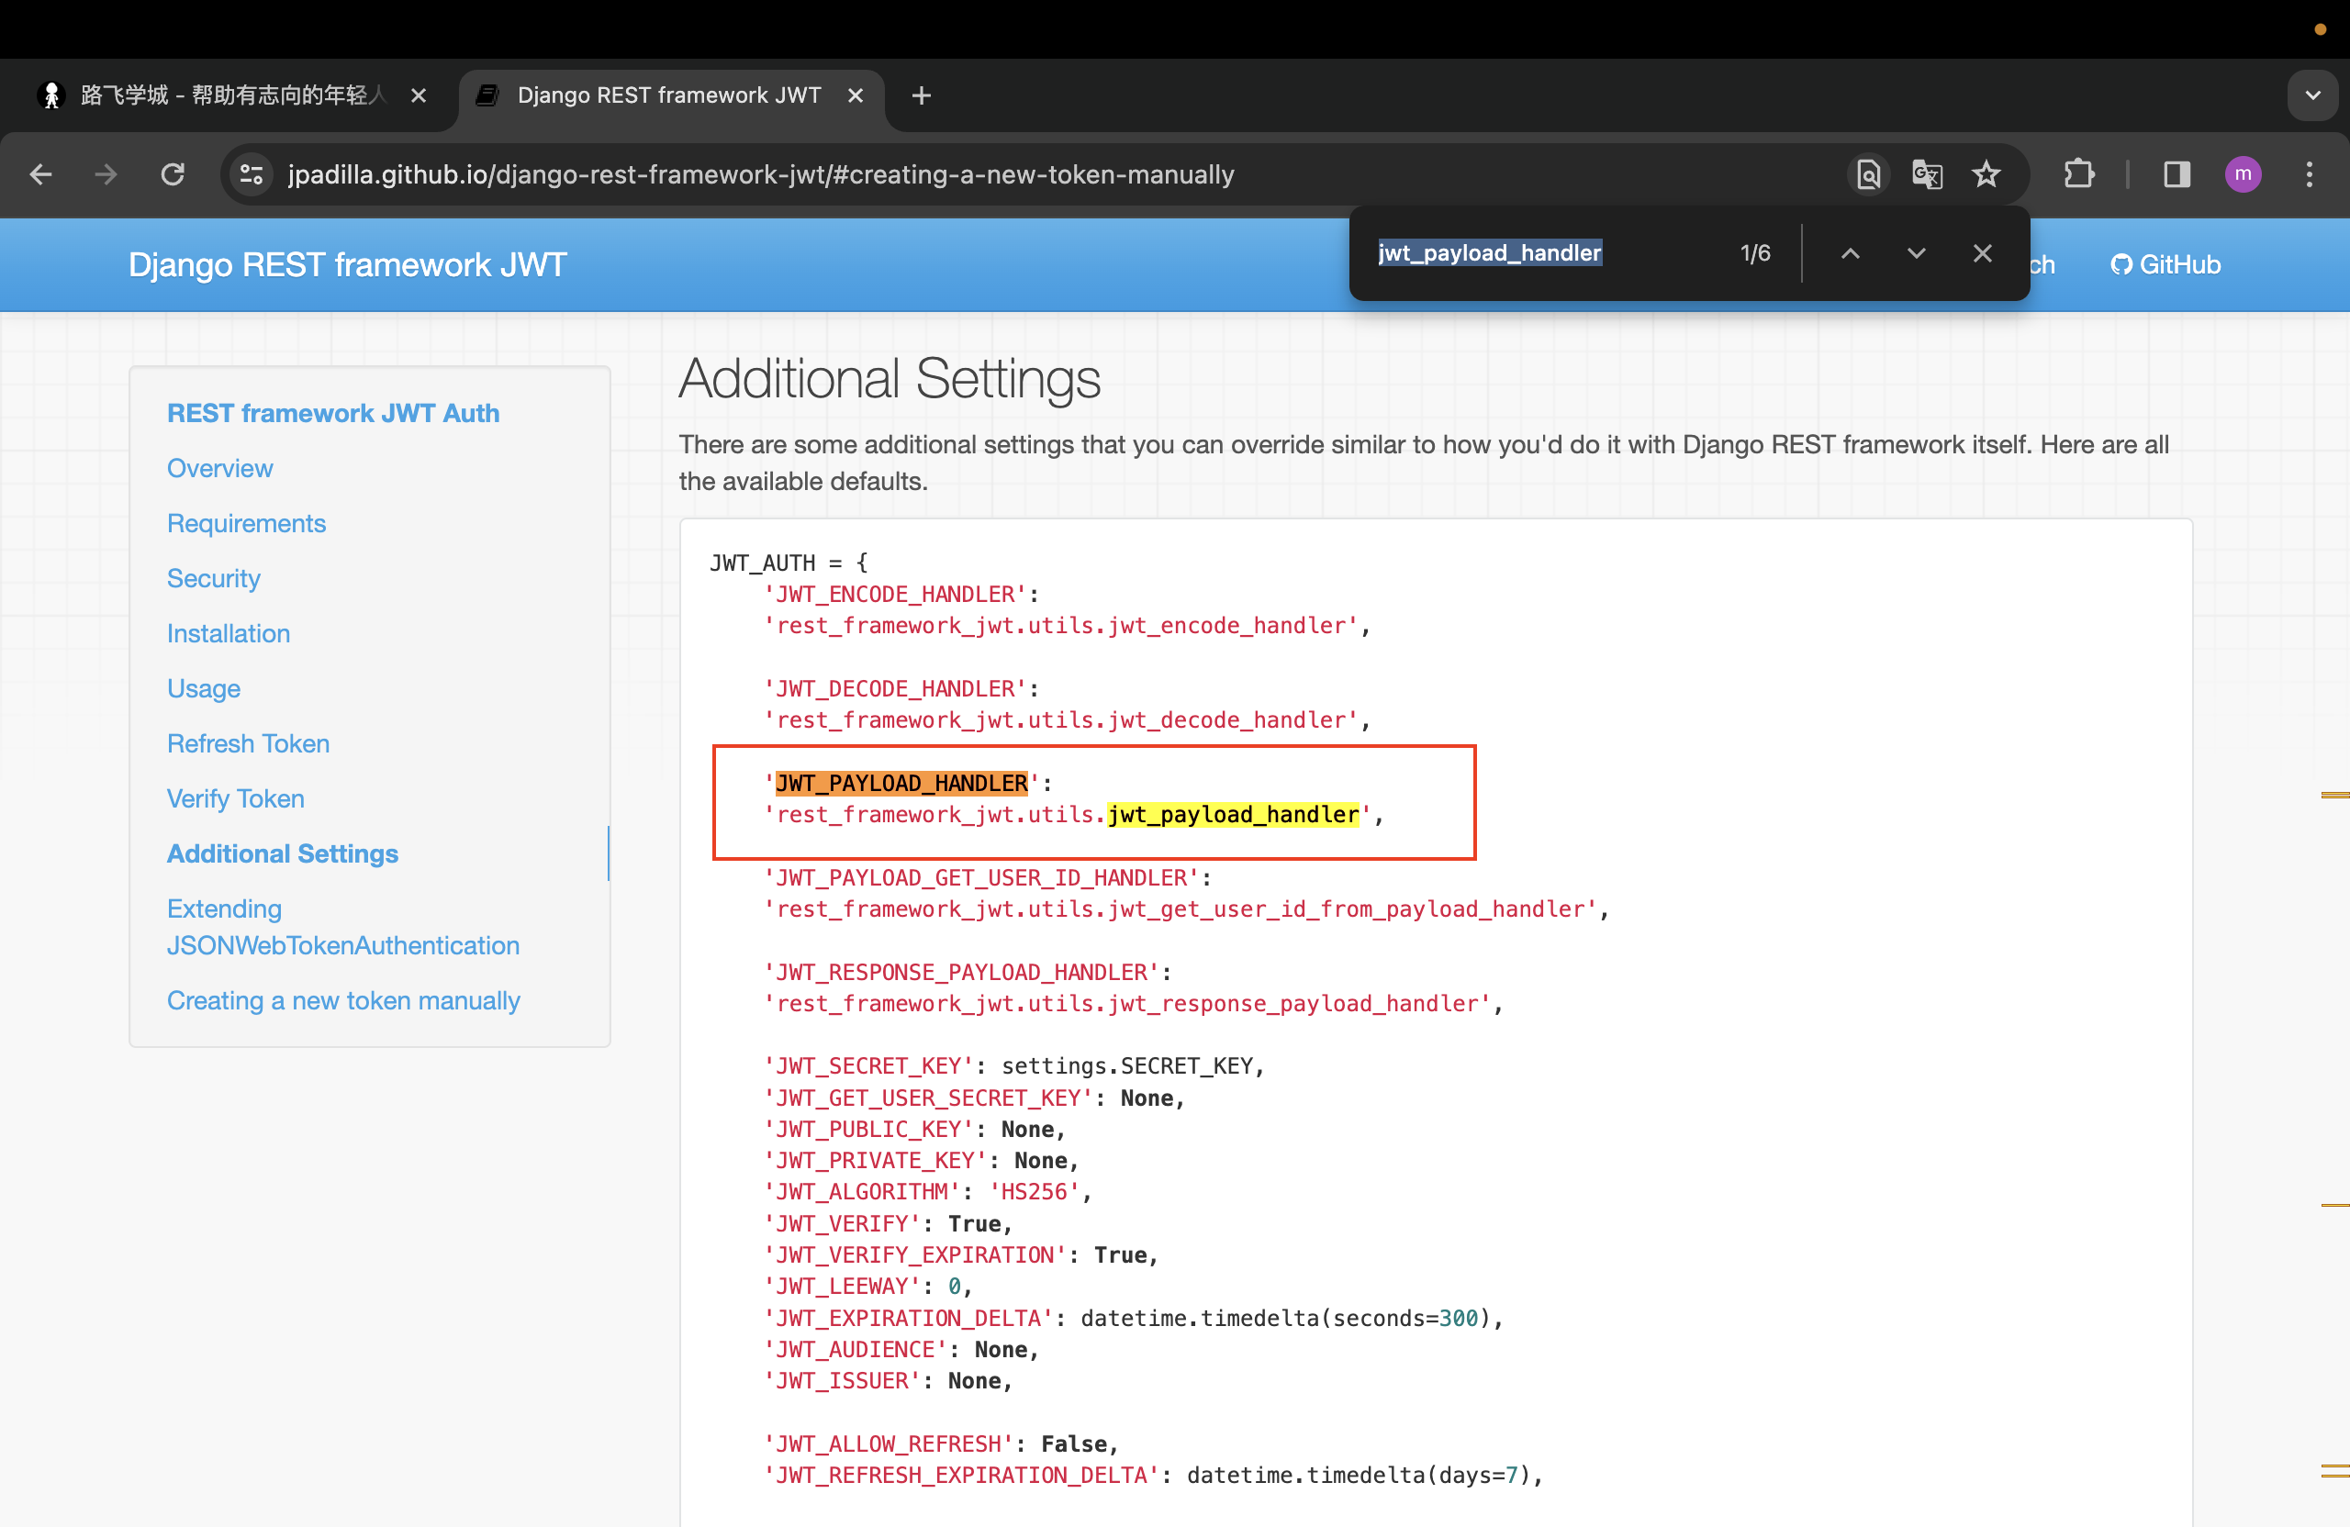Viewport: 2350px width, 1527px height.
Task: Go to Creating a new token manually
Action: [342, 1001]
